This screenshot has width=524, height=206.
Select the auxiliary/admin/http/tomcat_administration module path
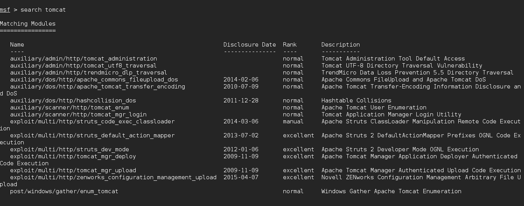tap(84, 59)
